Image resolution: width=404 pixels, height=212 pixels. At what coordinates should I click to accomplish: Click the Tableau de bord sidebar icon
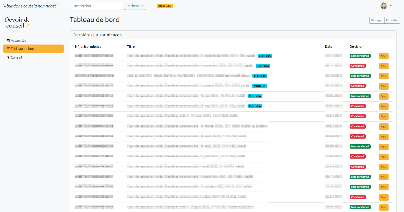tap(8, 49)
